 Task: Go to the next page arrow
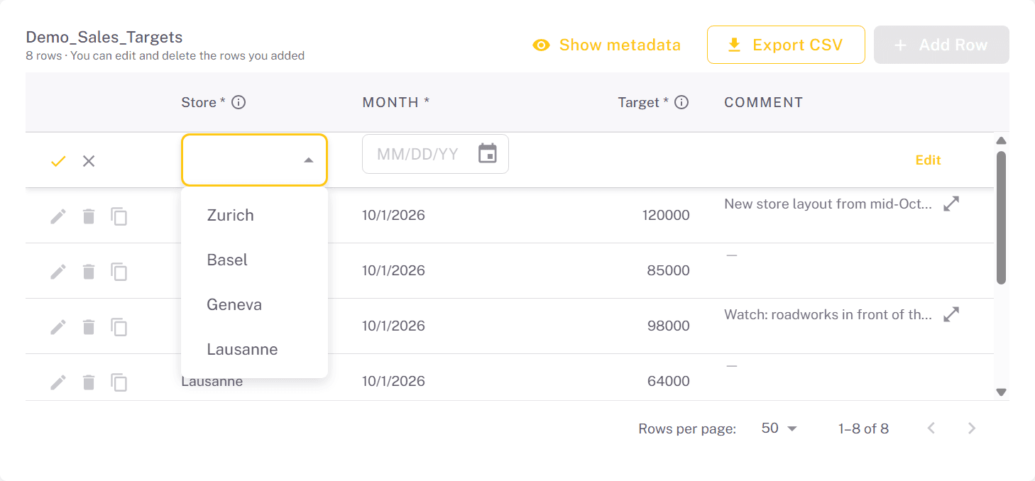point(973,428)
